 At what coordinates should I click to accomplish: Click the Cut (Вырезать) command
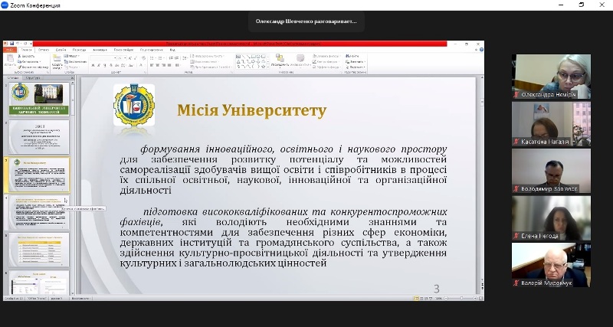point(26,56)
